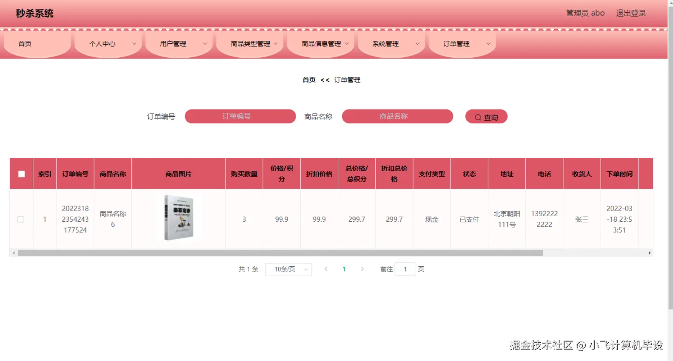Click the 下单时间 column header

tap(619, 174)
